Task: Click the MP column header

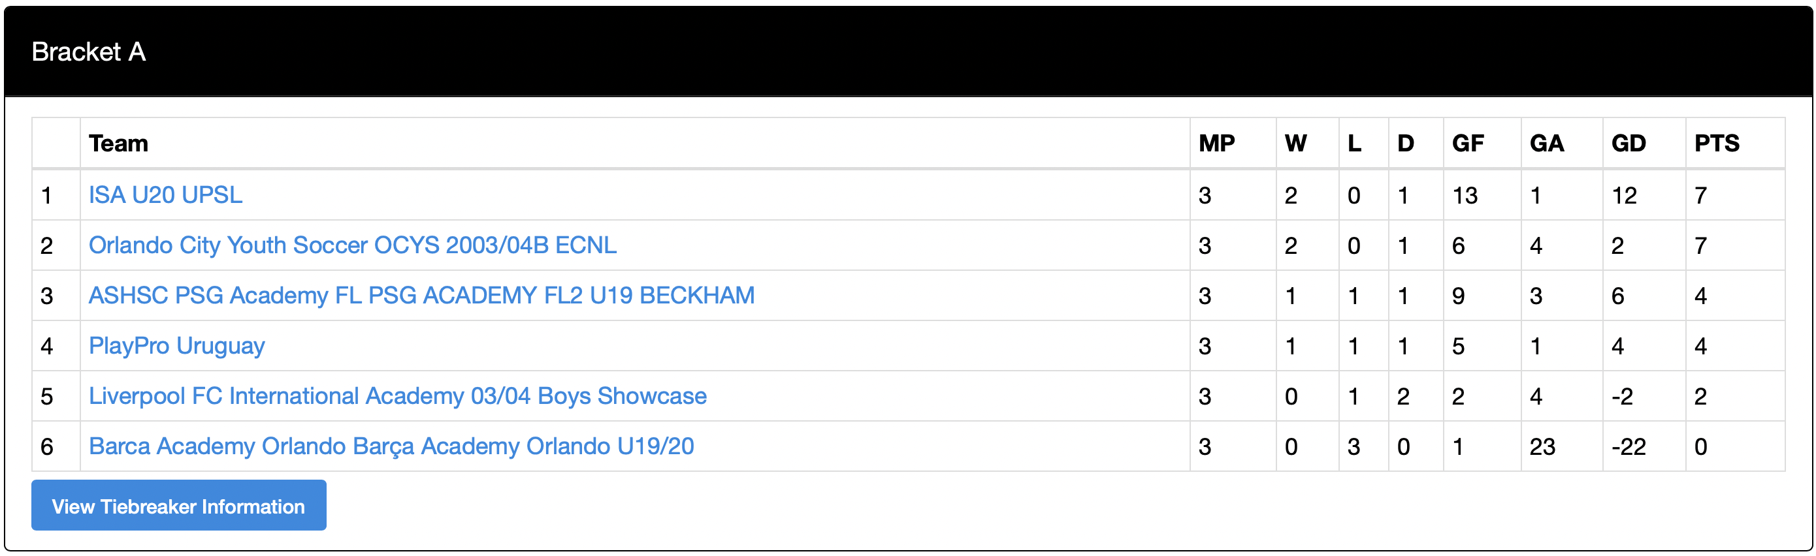Action: tap(1217, 143)
